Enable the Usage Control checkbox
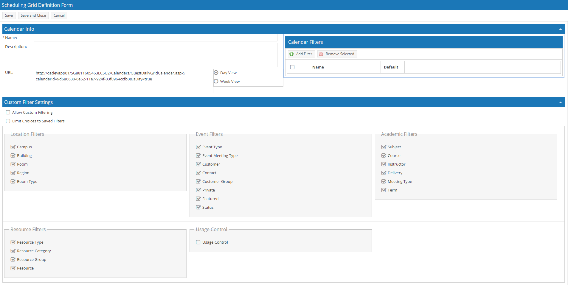 [198, 242]
